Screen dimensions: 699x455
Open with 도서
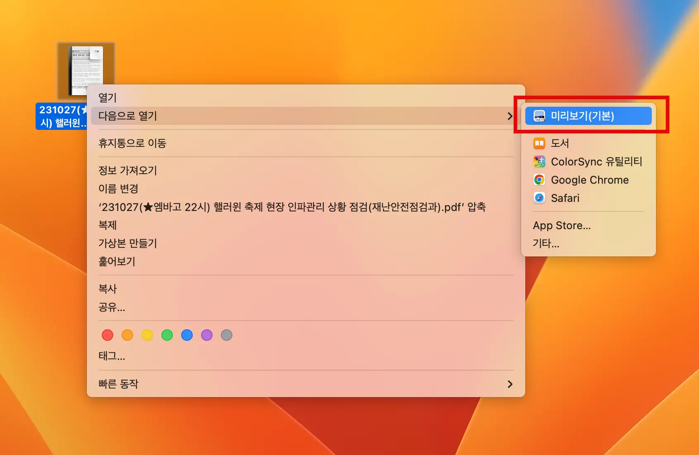point(588,144)
